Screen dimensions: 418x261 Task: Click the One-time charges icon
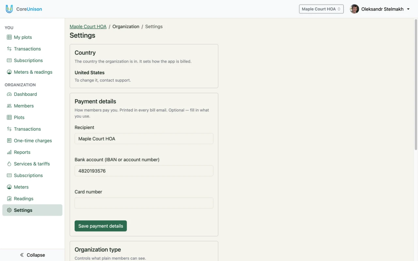(x=9, y=141)
